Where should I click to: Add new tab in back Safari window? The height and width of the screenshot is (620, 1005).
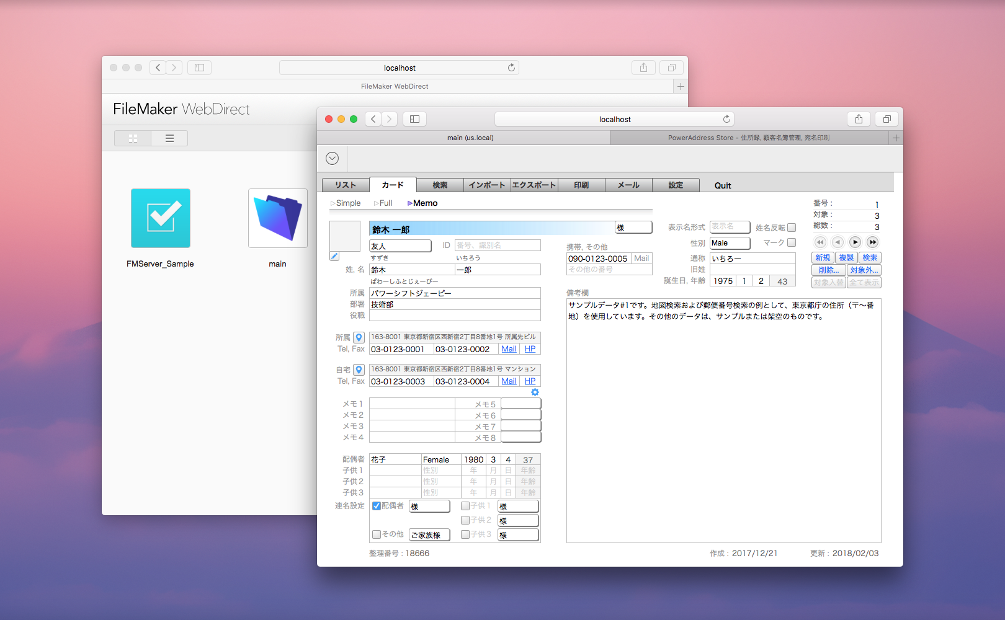coord(681,86)
